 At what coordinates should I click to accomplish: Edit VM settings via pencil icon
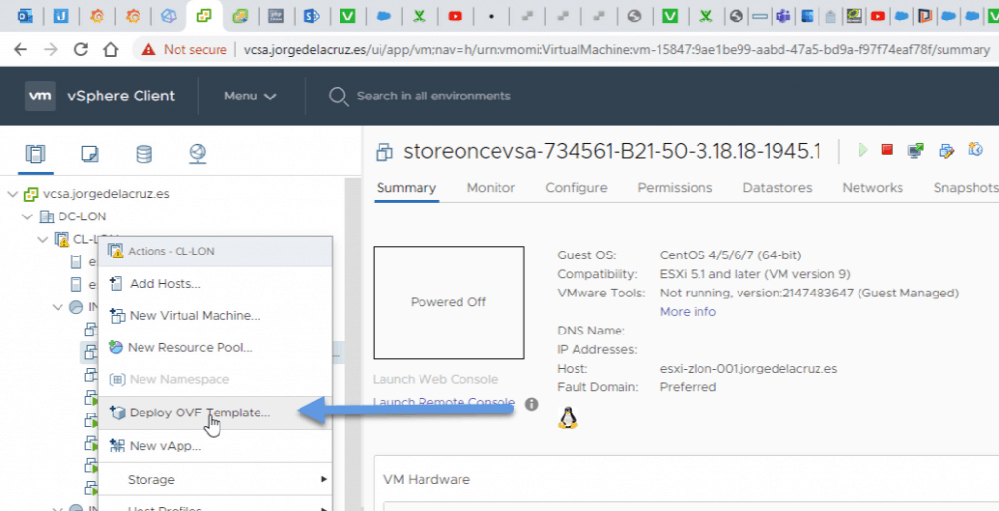pyautogui.click(x=947, y=151)
